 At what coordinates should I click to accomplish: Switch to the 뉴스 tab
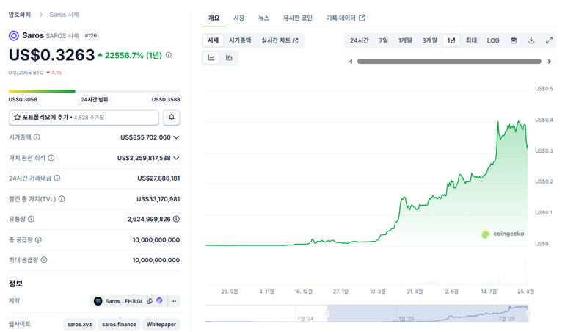coord(263,18)
